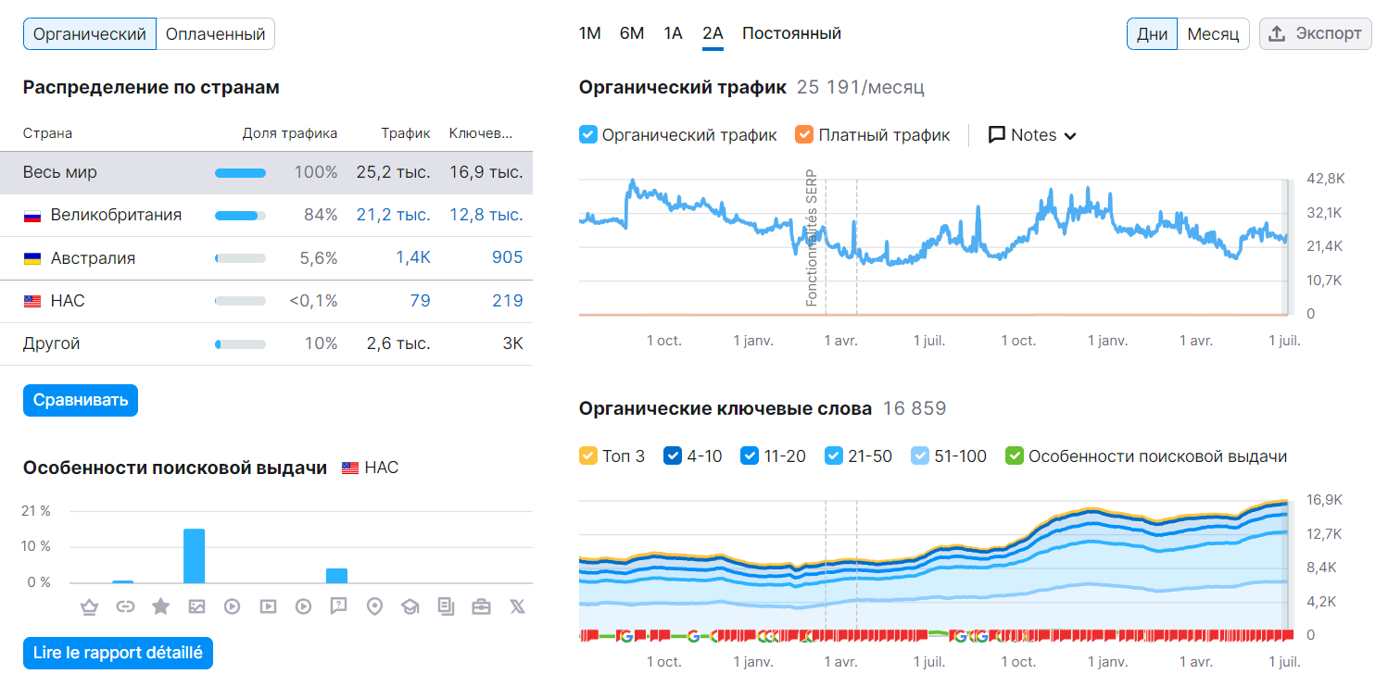Click the local pack pin SERP icon
This screenshot has height=674, width=1388.
[x=374, y=606]
